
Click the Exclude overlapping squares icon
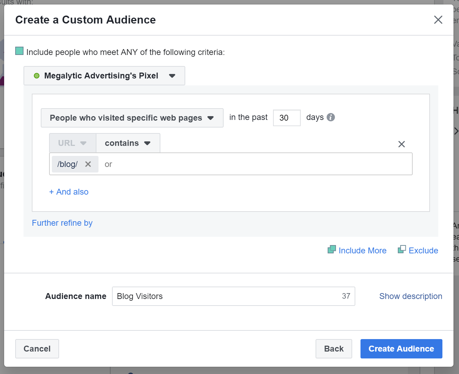coord(402,249)
